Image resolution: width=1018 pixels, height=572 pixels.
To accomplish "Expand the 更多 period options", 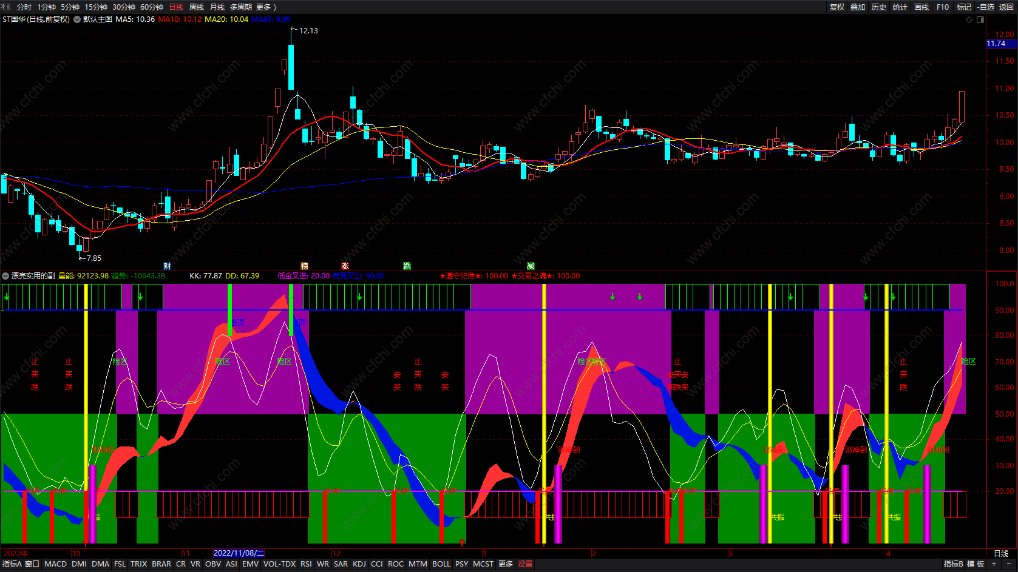I will click(x=266, y=7).
